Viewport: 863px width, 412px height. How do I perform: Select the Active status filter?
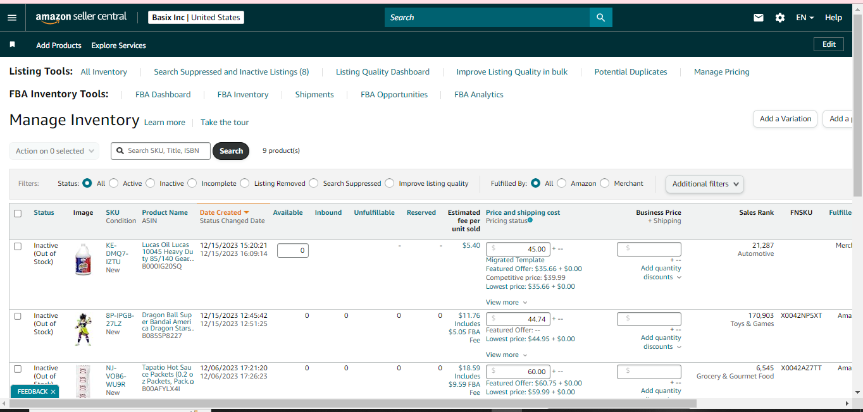[x=114, y=183]
